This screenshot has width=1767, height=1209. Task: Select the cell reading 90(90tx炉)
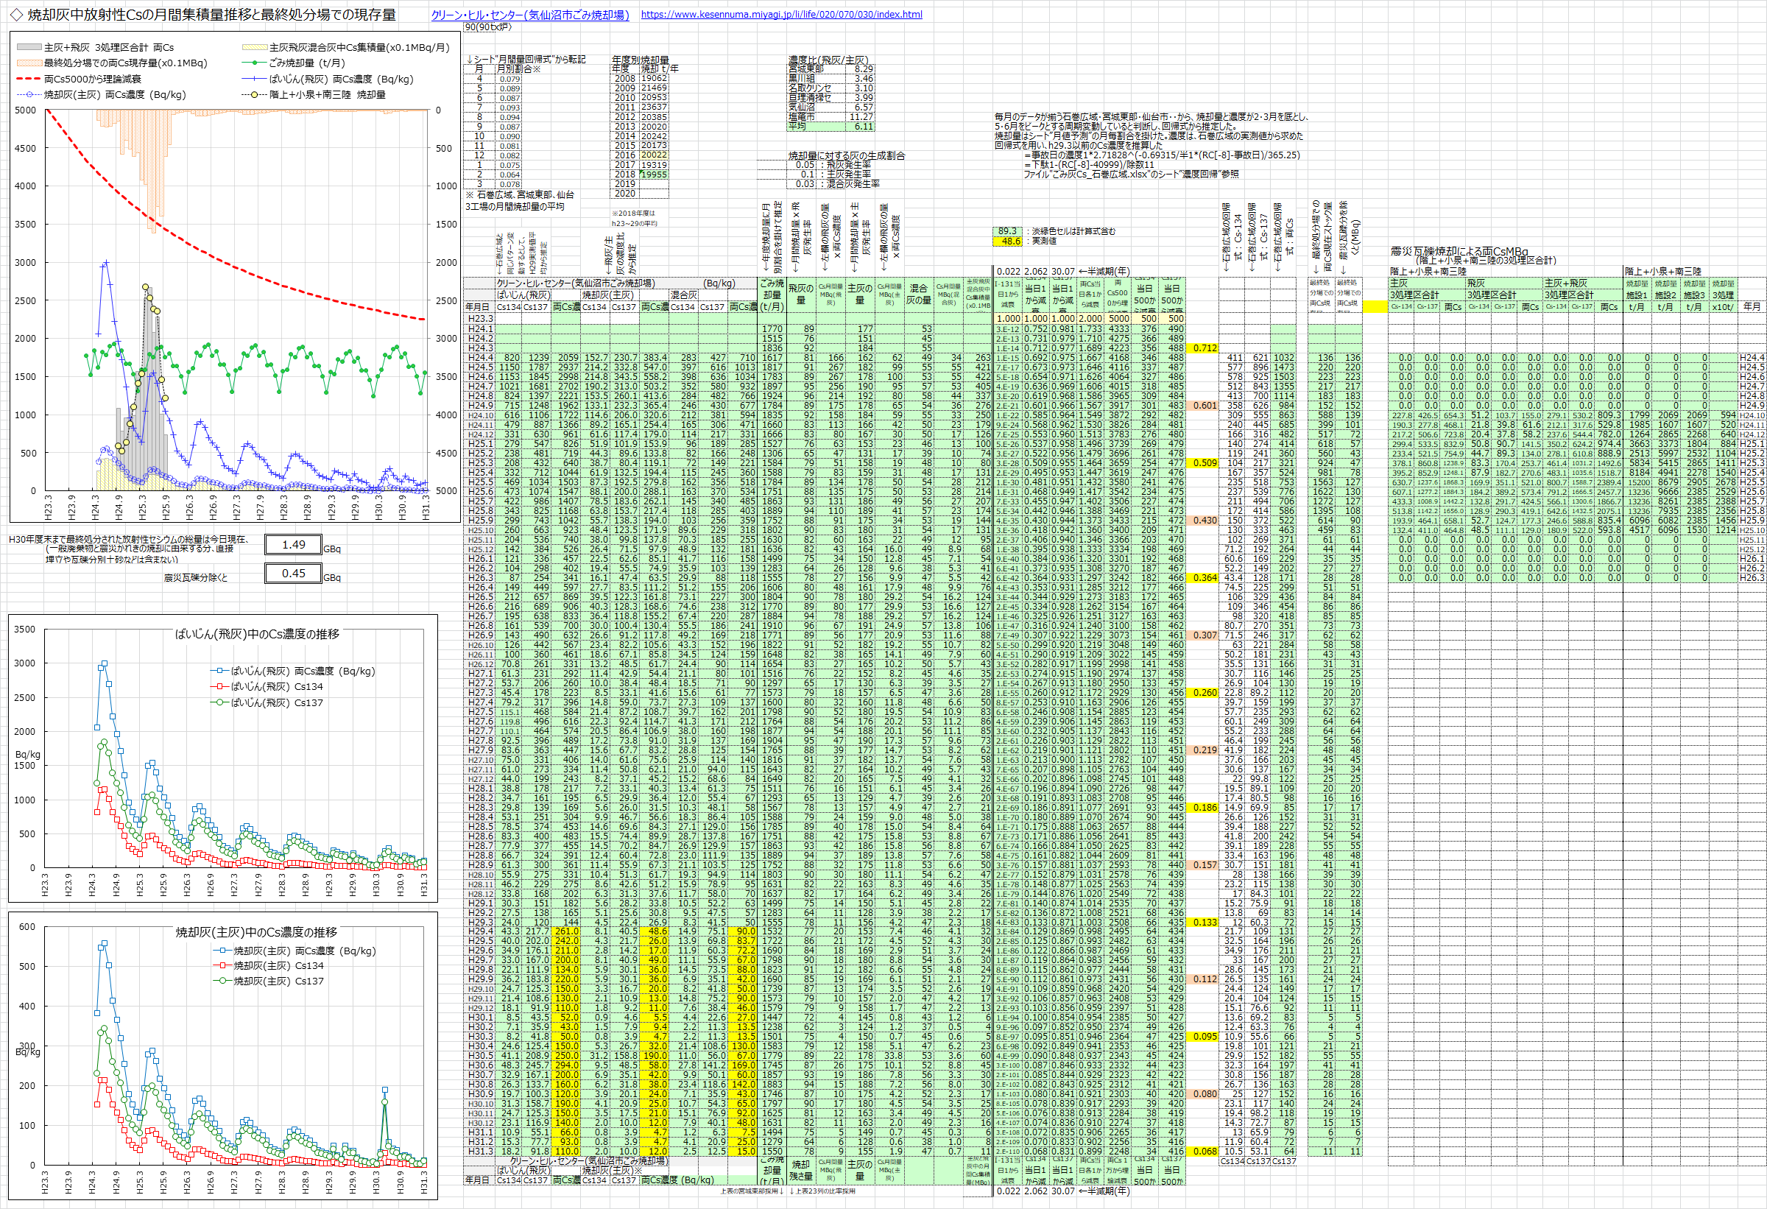click(489, 27)
